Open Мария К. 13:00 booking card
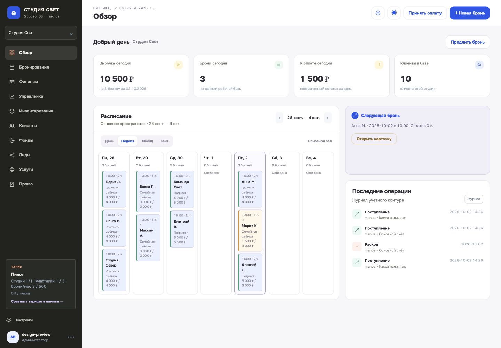 click(x=250, y=230)
